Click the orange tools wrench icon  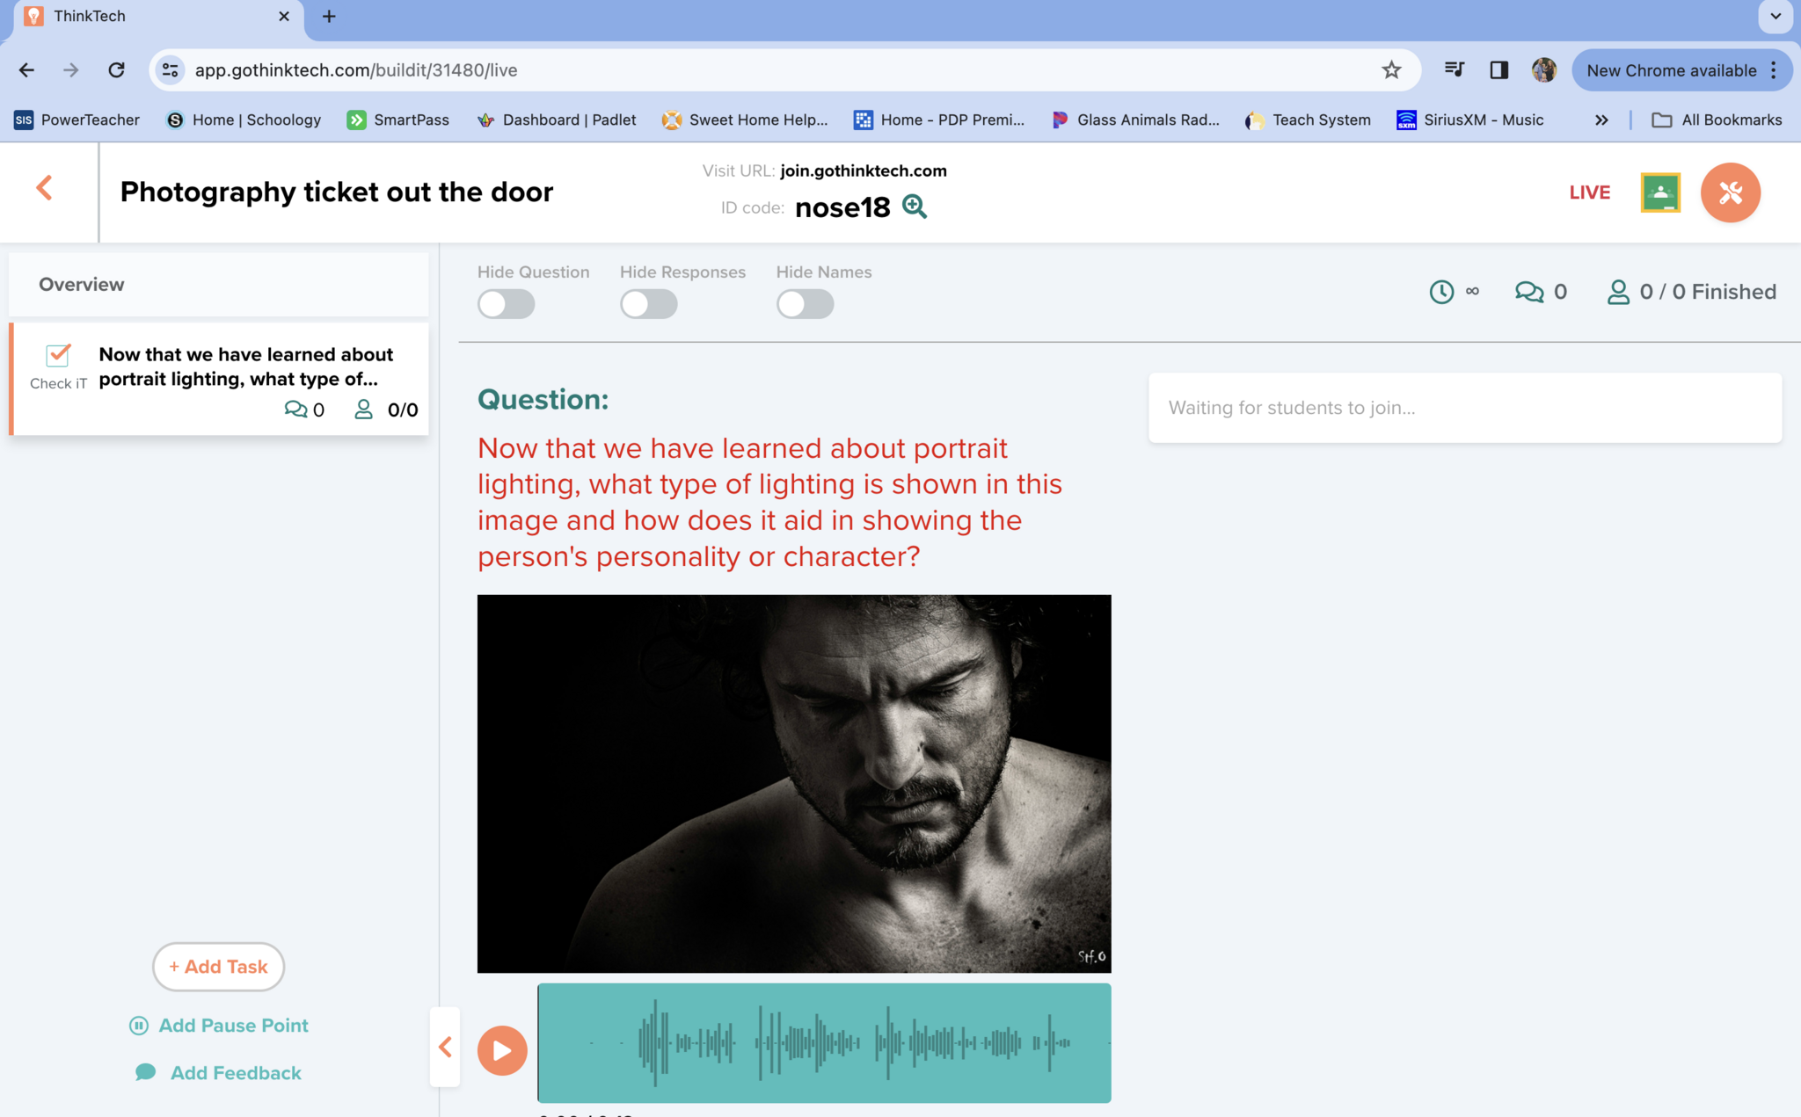tap(1730, 192)
